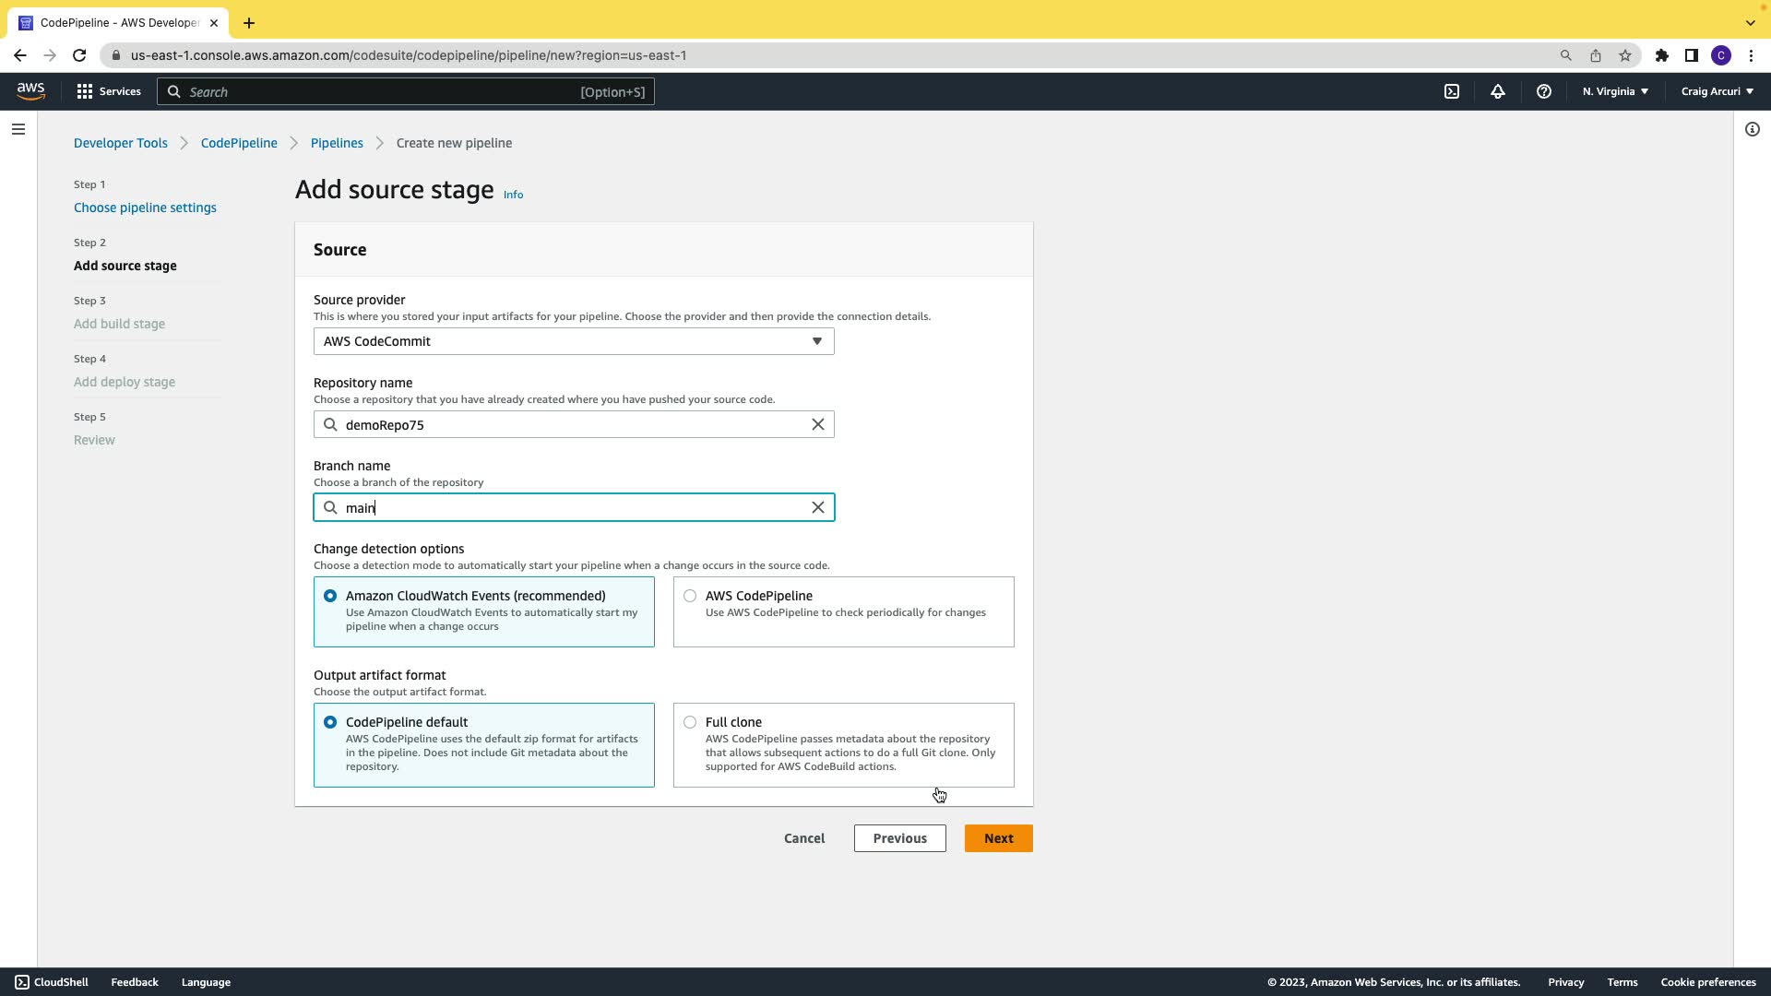Screen dimensions: 1771x996
Task: Navigate to Pipelines breadcrumb
Action: (x=337, y=143)
